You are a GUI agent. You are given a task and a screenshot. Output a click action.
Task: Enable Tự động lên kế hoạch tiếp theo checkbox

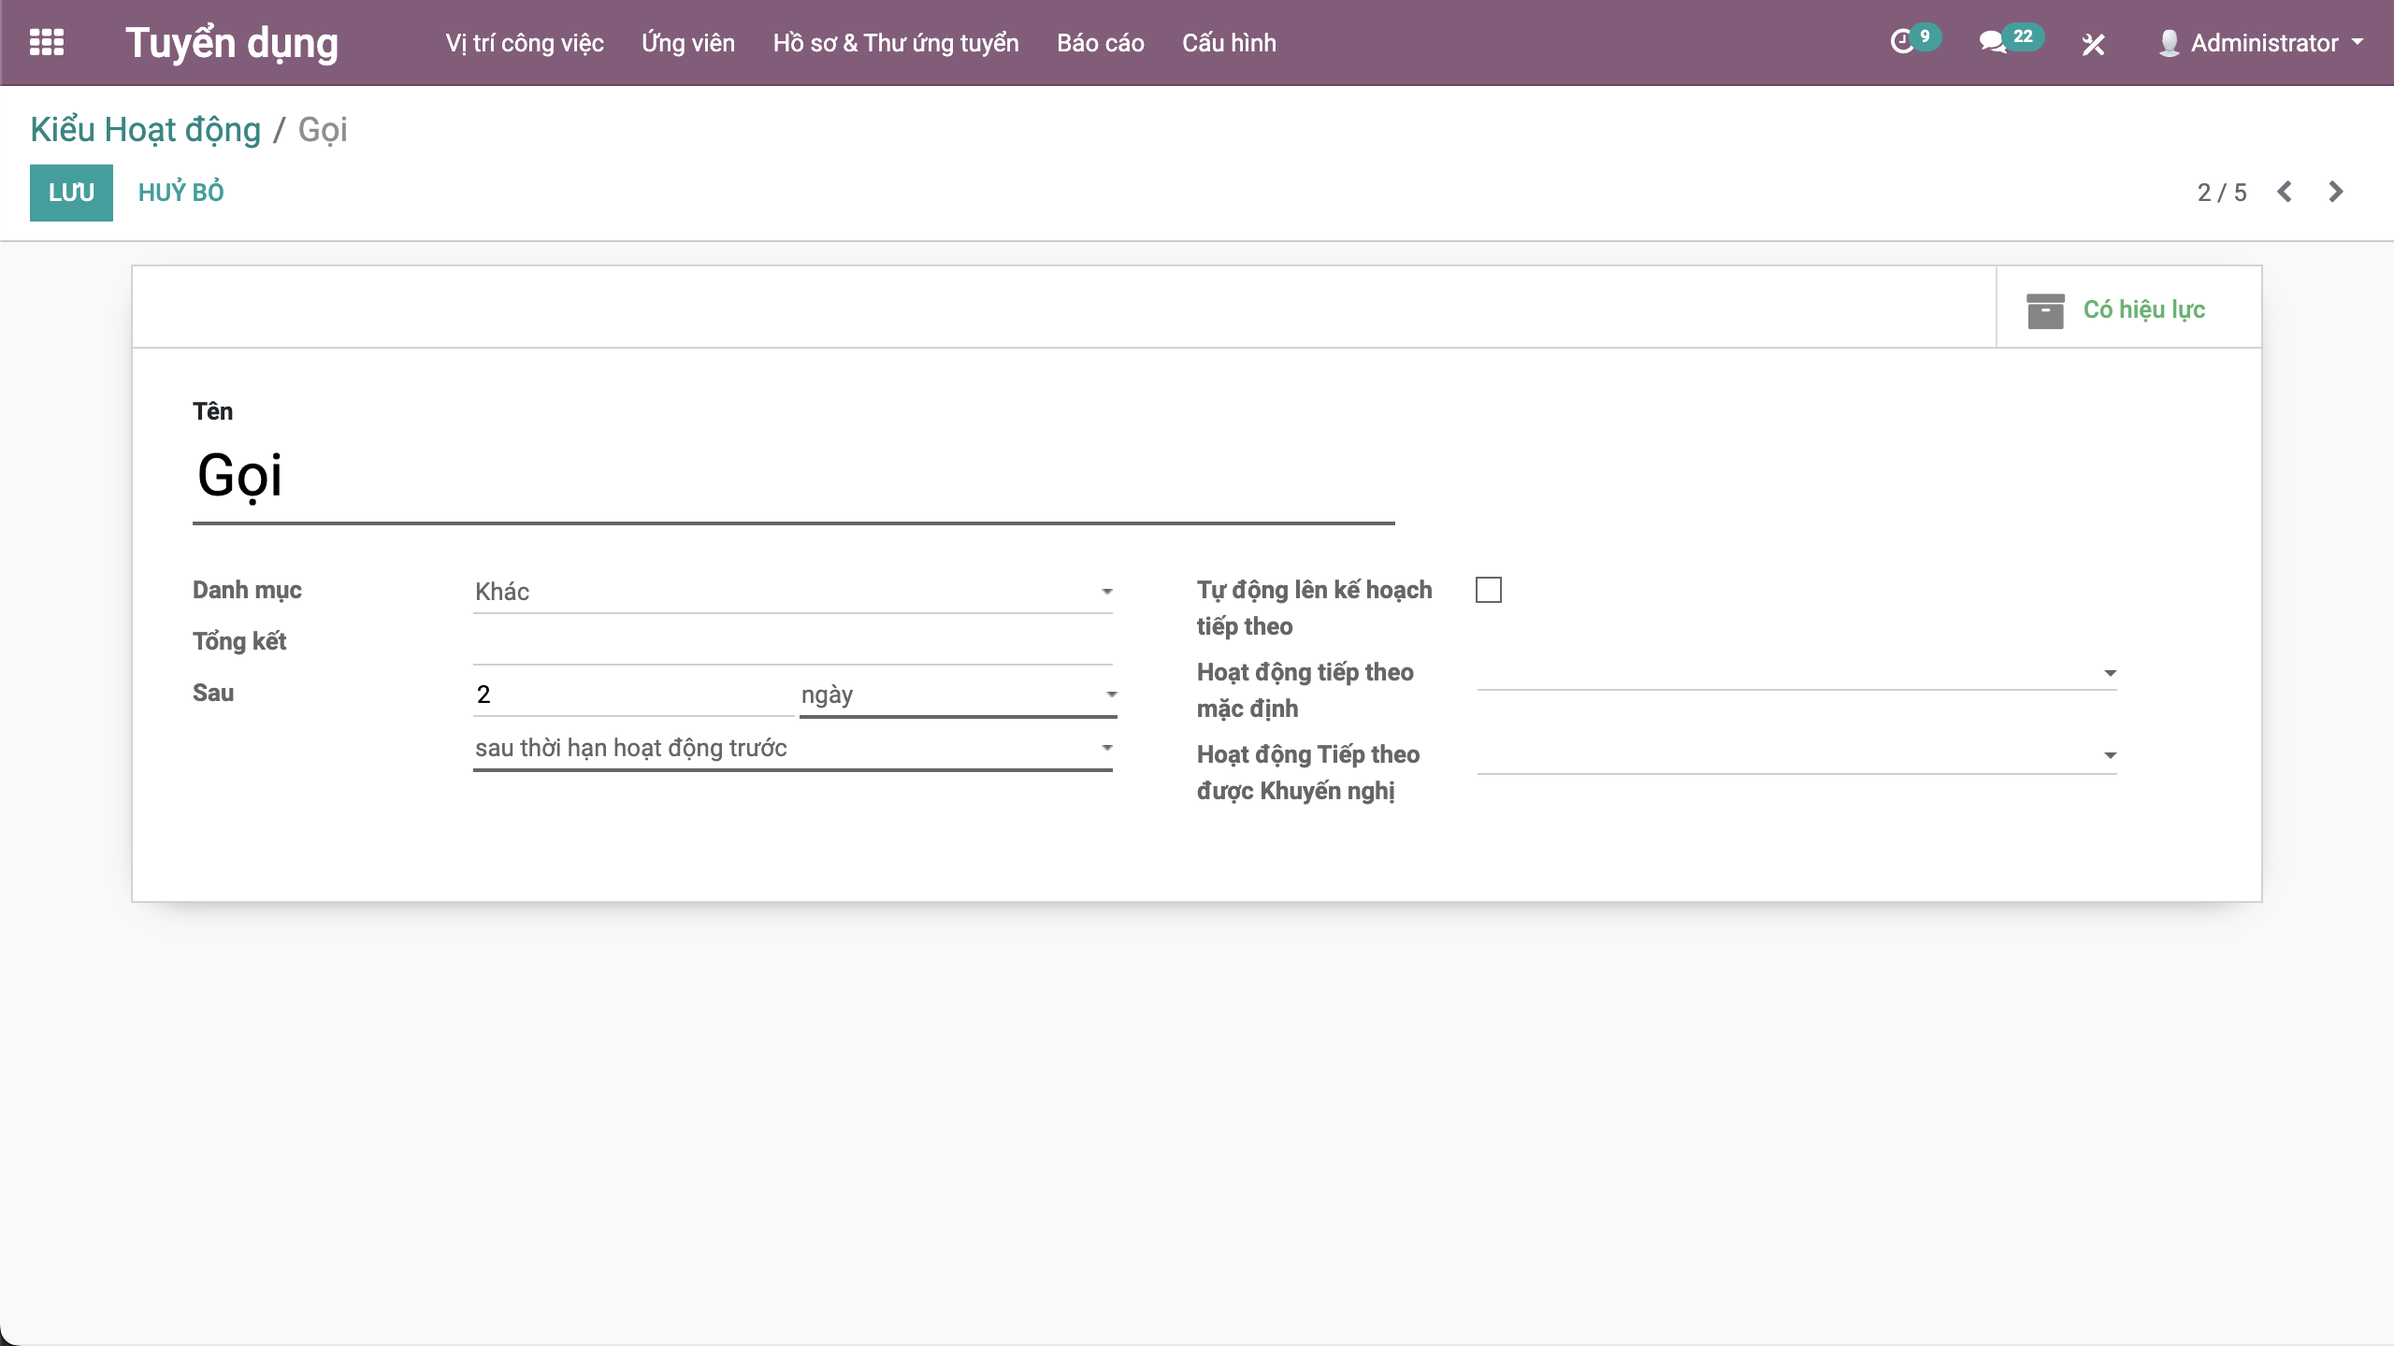pos(1489,590)
